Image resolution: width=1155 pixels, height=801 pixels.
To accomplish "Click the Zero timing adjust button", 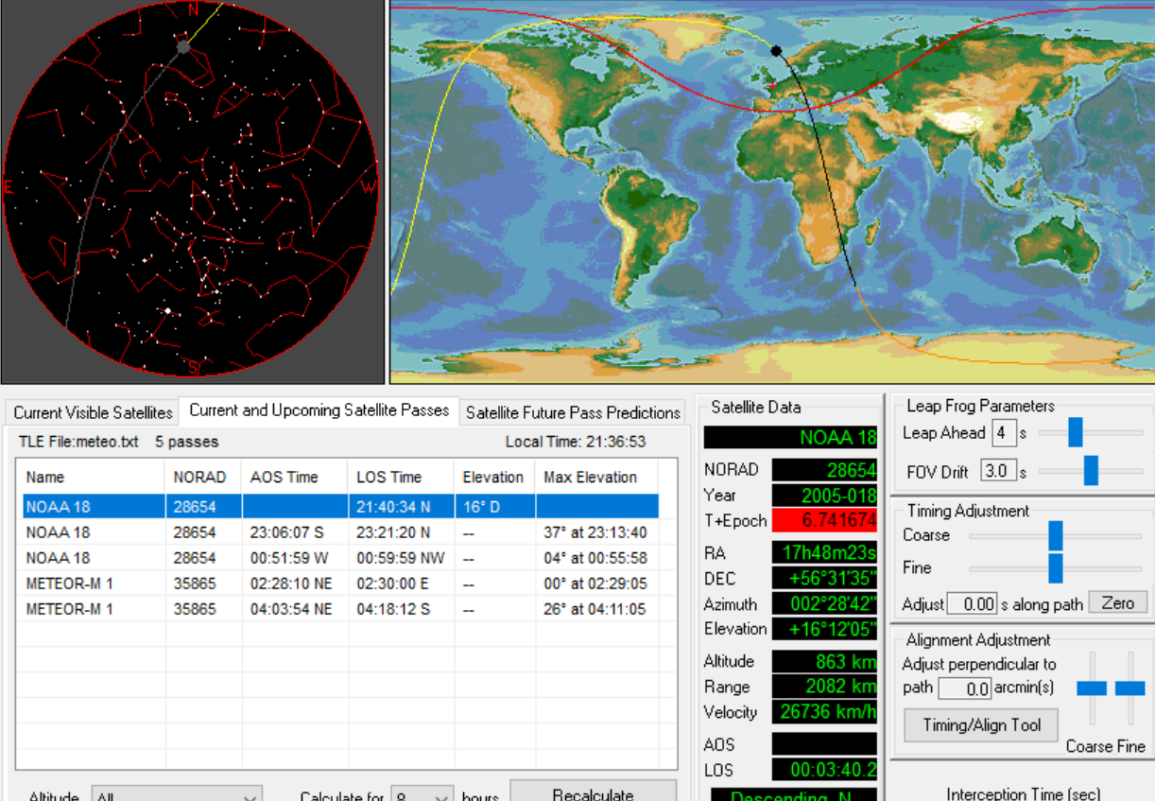I will 1118,603.
